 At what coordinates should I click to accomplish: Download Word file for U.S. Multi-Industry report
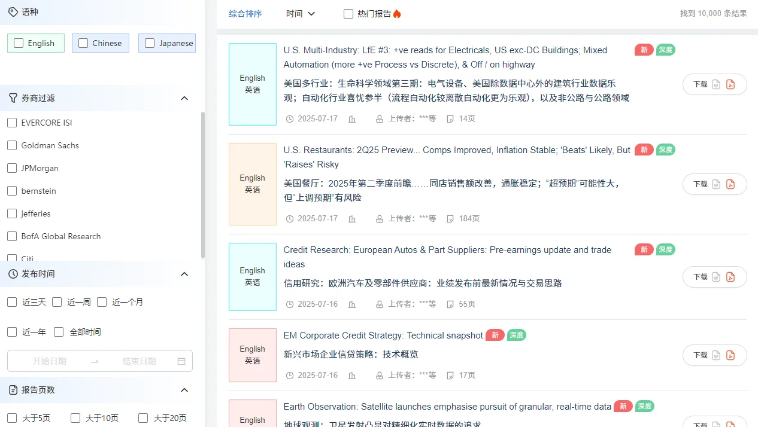tap(716, 84)
